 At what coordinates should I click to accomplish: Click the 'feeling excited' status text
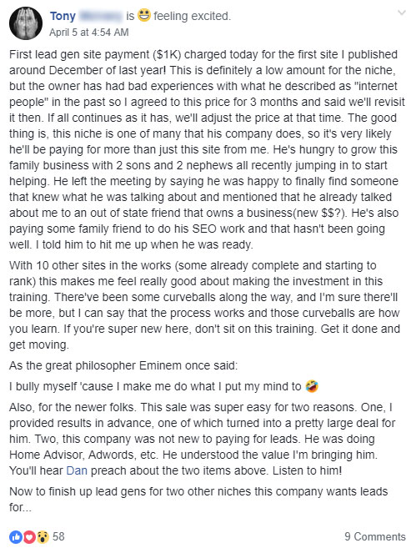click(x=192, y=16)
